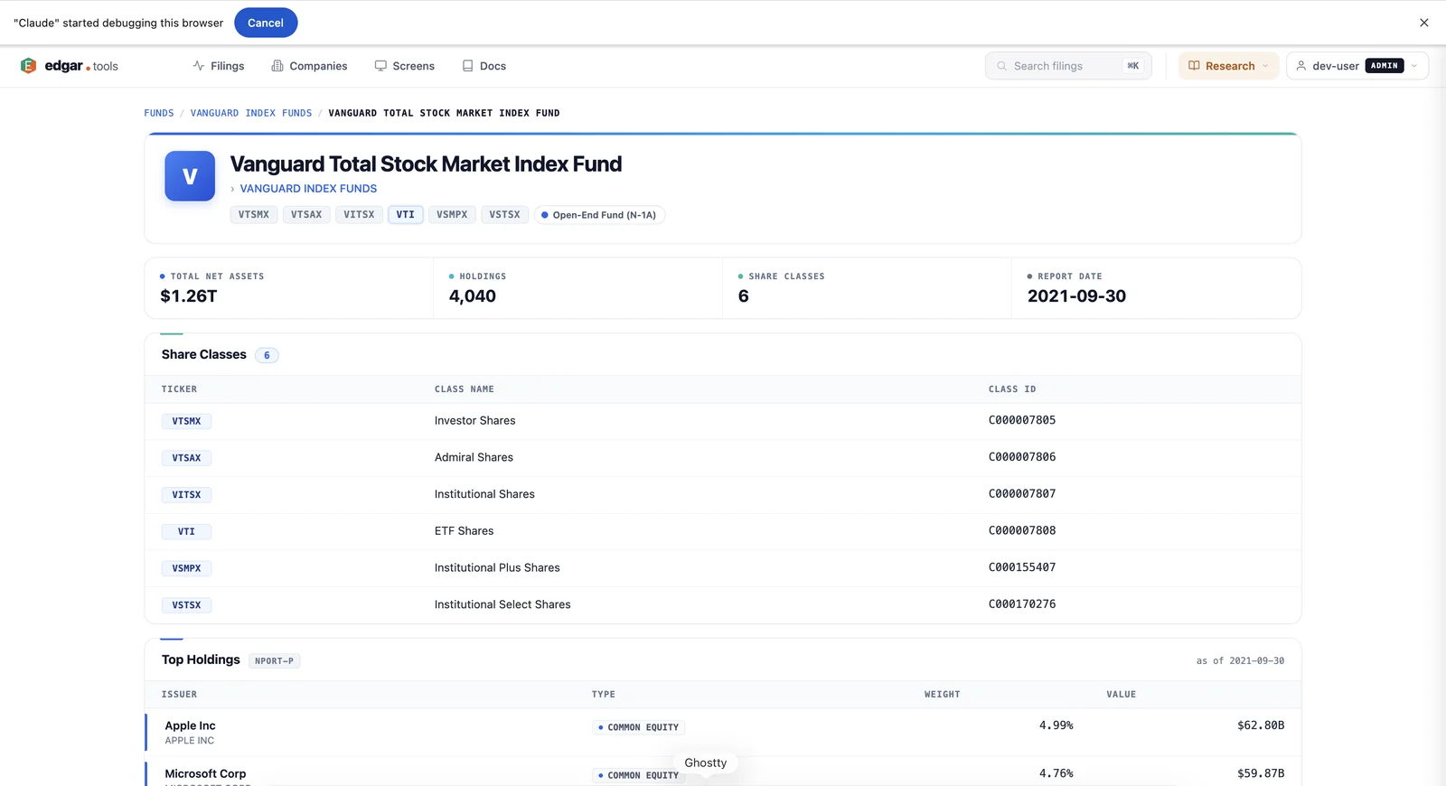Click the ADMIN badge
The height and width of the screenshot is (786, 1446).
(1385, 66)
